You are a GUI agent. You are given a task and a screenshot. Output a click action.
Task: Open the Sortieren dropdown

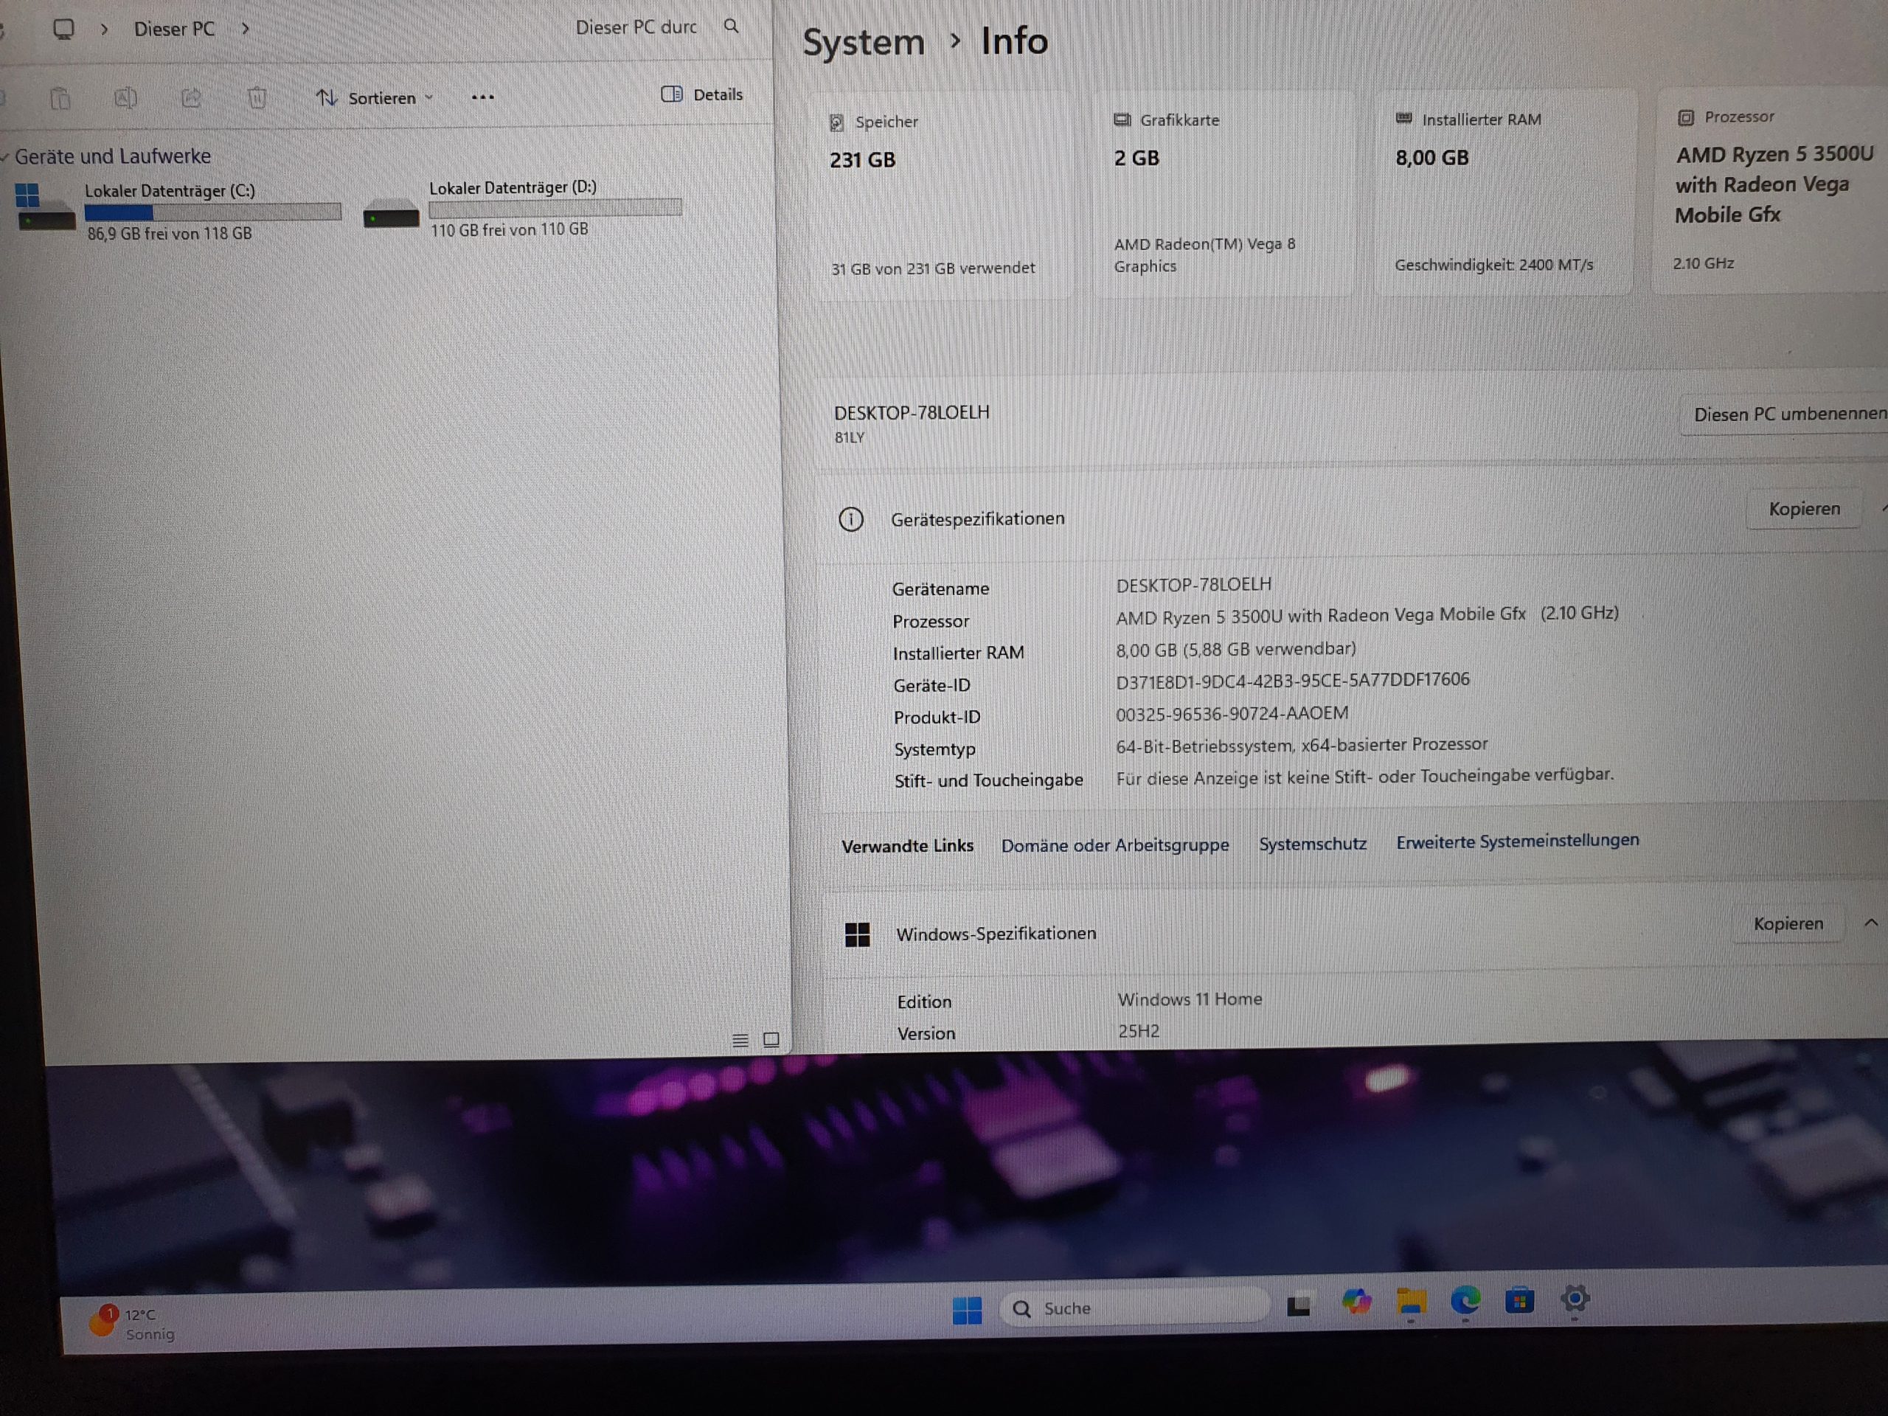tap(375, 98)
